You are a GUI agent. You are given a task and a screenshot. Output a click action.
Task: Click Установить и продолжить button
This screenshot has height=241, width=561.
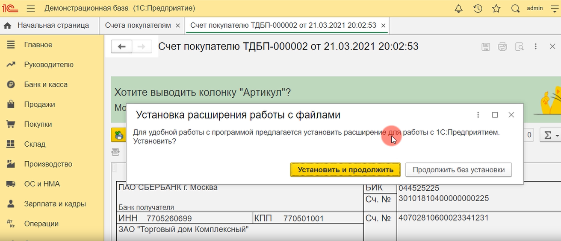(x=345, y=170)
